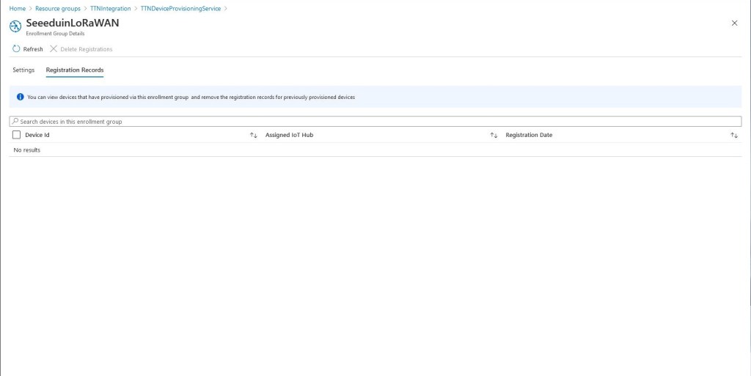Click the magnifier icon in the search box
The width and height of the screenshot is (751, 376).
[x=15, y=122]
